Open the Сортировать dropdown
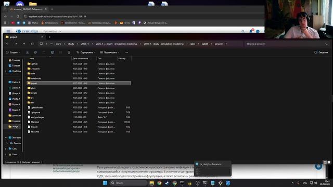Image resolution: width=333 pixels, height=187 pixels. click(x=85, y=52)
